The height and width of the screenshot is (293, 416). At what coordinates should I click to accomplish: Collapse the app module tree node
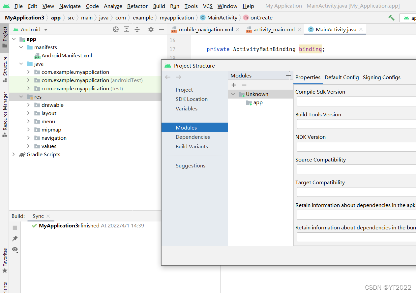(x=14, y=39)
